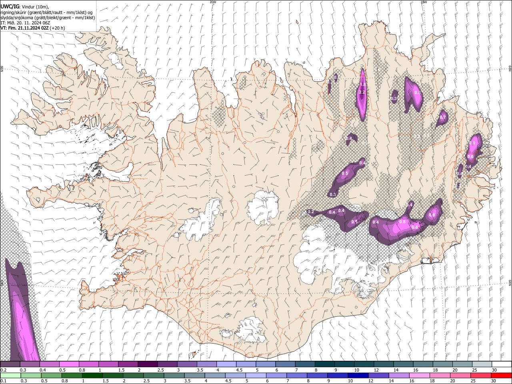Click the '3.5' label in the upper legend
This screenshot has width=512, height=384.
(x=200, y=370)
